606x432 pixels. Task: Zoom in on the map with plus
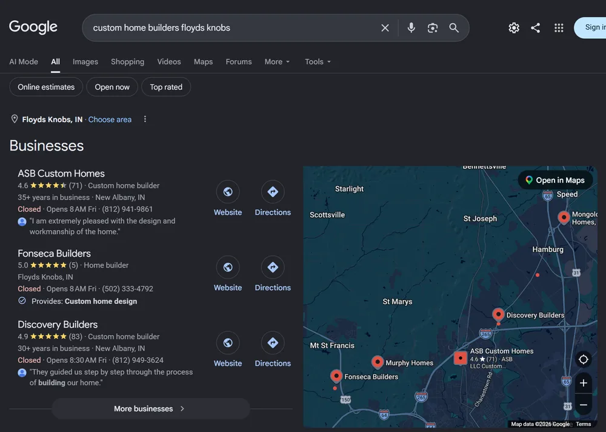pyautogui.click(x=583, y=383)
